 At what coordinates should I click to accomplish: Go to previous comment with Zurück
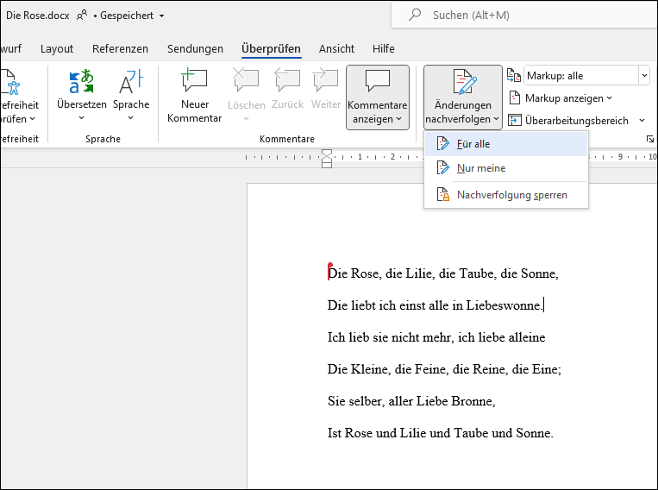(x=287, y=89)
